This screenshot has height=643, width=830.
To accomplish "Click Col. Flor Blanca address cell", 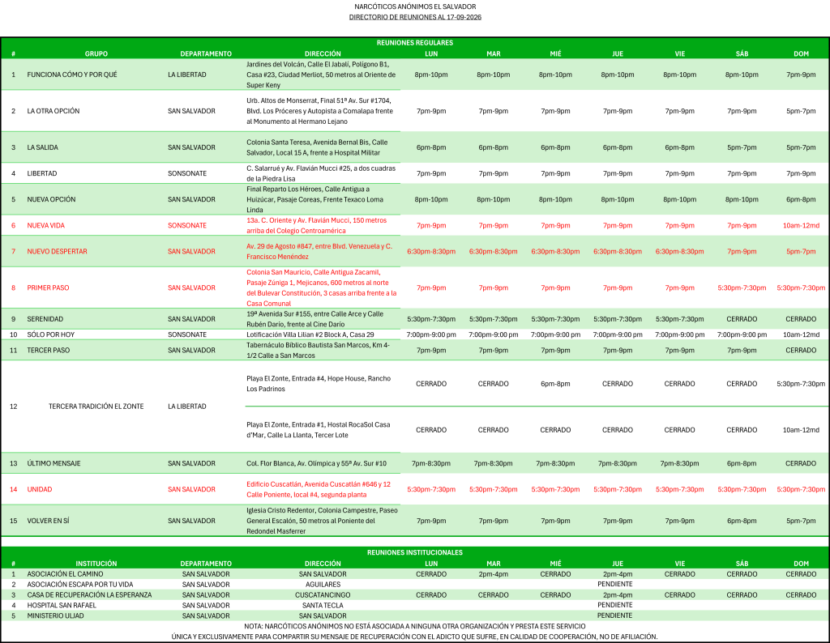I will point(317,463).
